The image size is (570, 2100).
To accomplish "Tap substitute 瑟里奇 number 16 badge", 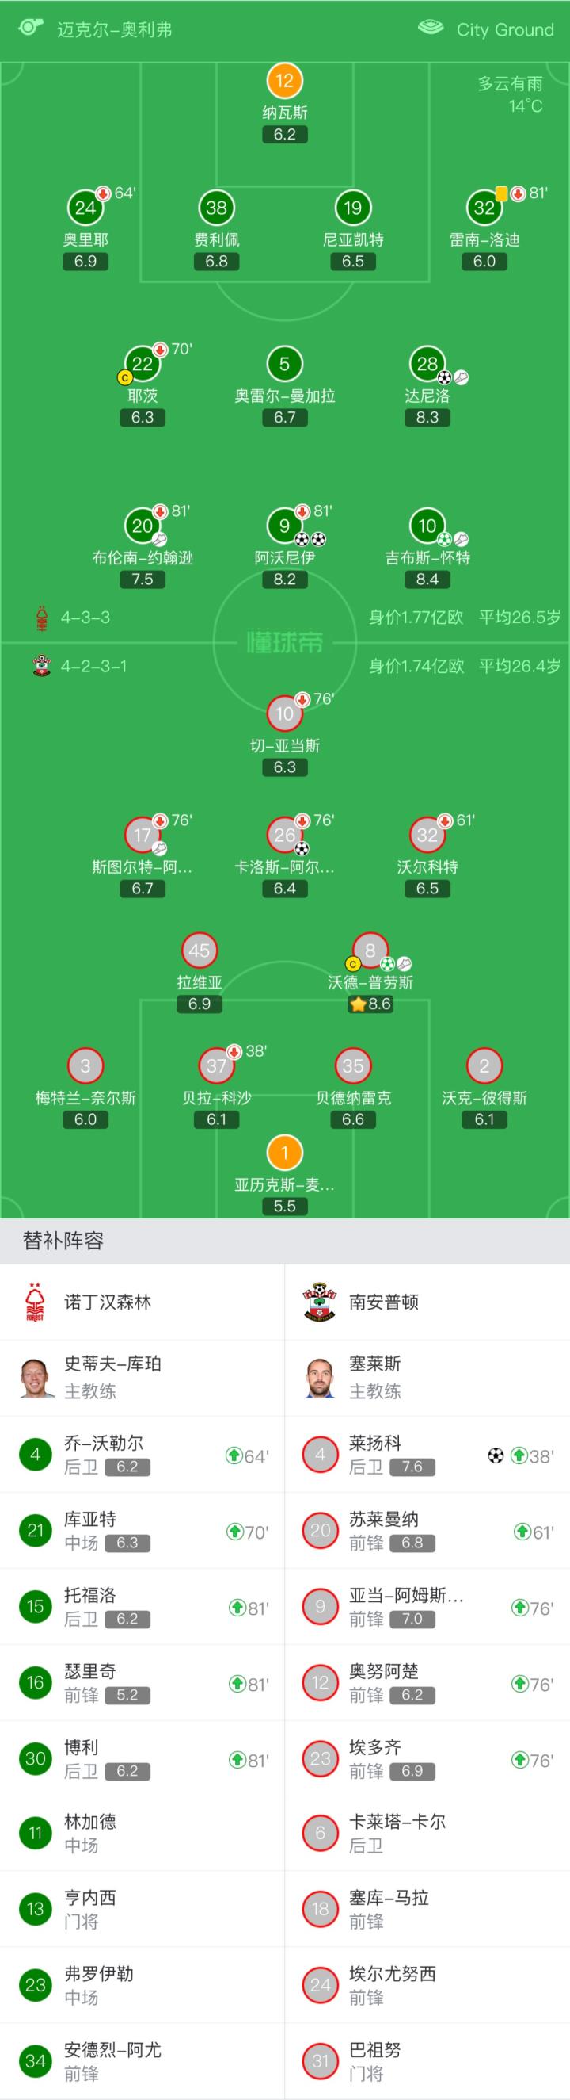I will tap(35, 1682).
